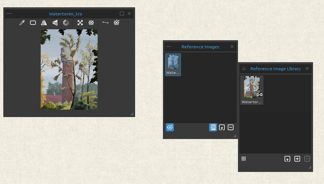Maximize the Watertoren_kra window
Screen dimensions: 324x184
click(x=122, y=14)
